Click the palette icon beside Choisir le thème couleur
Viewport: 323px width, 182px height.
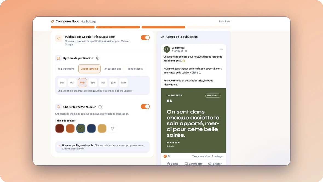[x=59, y=107]
